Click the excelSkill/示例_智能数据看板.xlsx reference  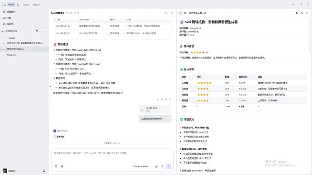(78, 83)
